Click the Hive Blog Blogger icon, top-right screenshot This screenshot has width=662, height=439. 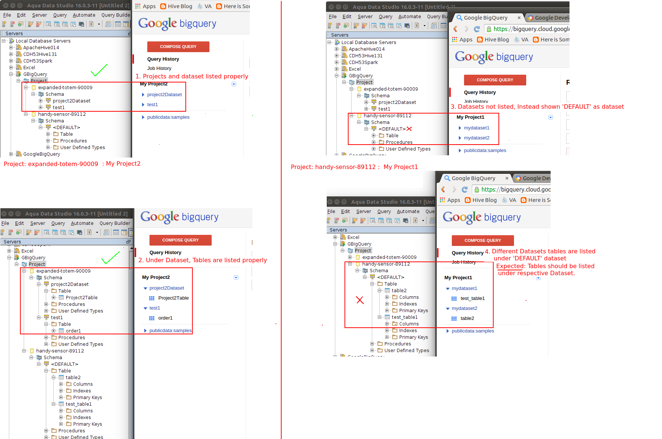pos(480,40)
